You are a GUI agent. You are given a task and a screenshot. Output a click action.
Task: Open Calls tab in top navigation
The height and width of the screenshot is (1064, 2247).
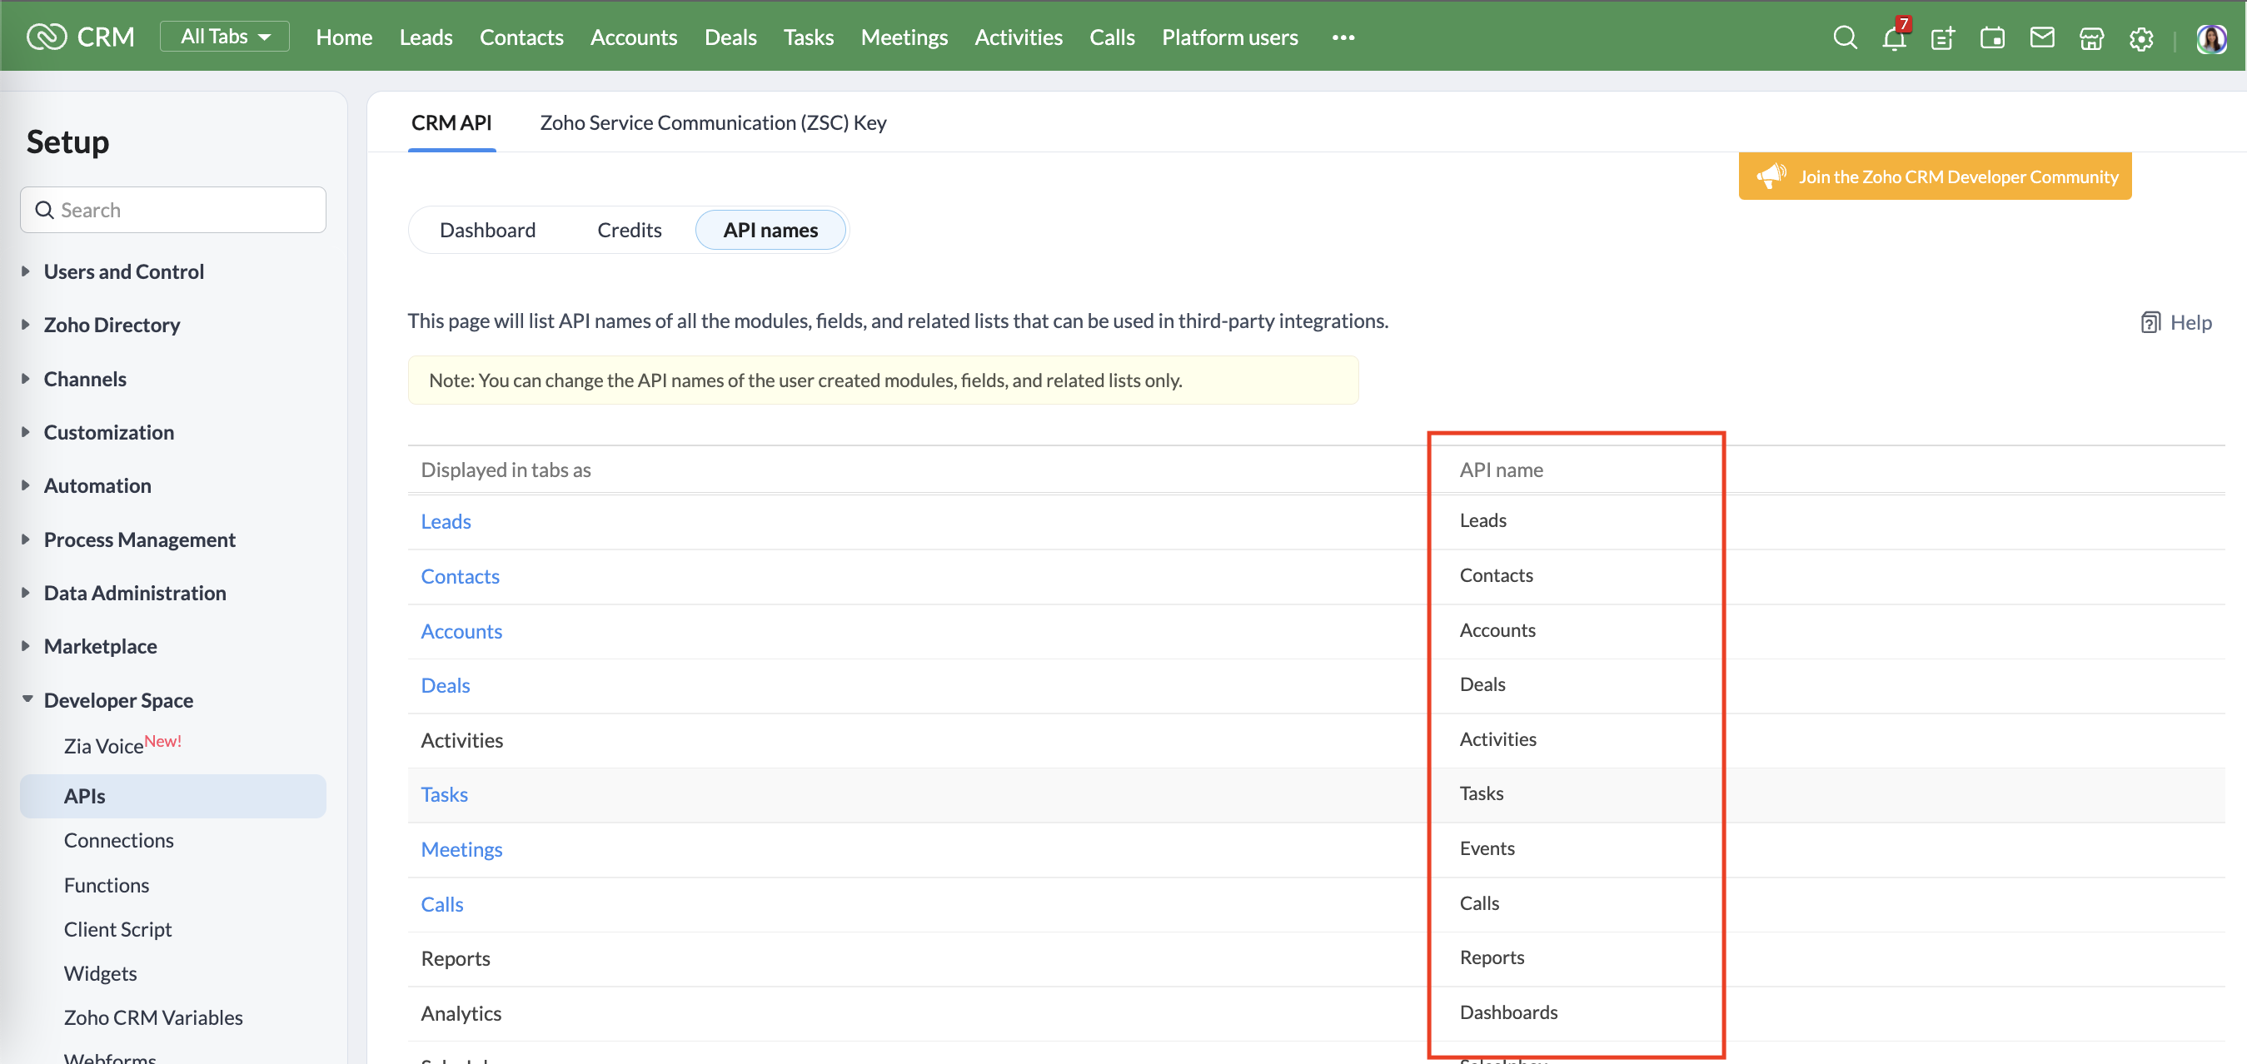pos(1112,37)
